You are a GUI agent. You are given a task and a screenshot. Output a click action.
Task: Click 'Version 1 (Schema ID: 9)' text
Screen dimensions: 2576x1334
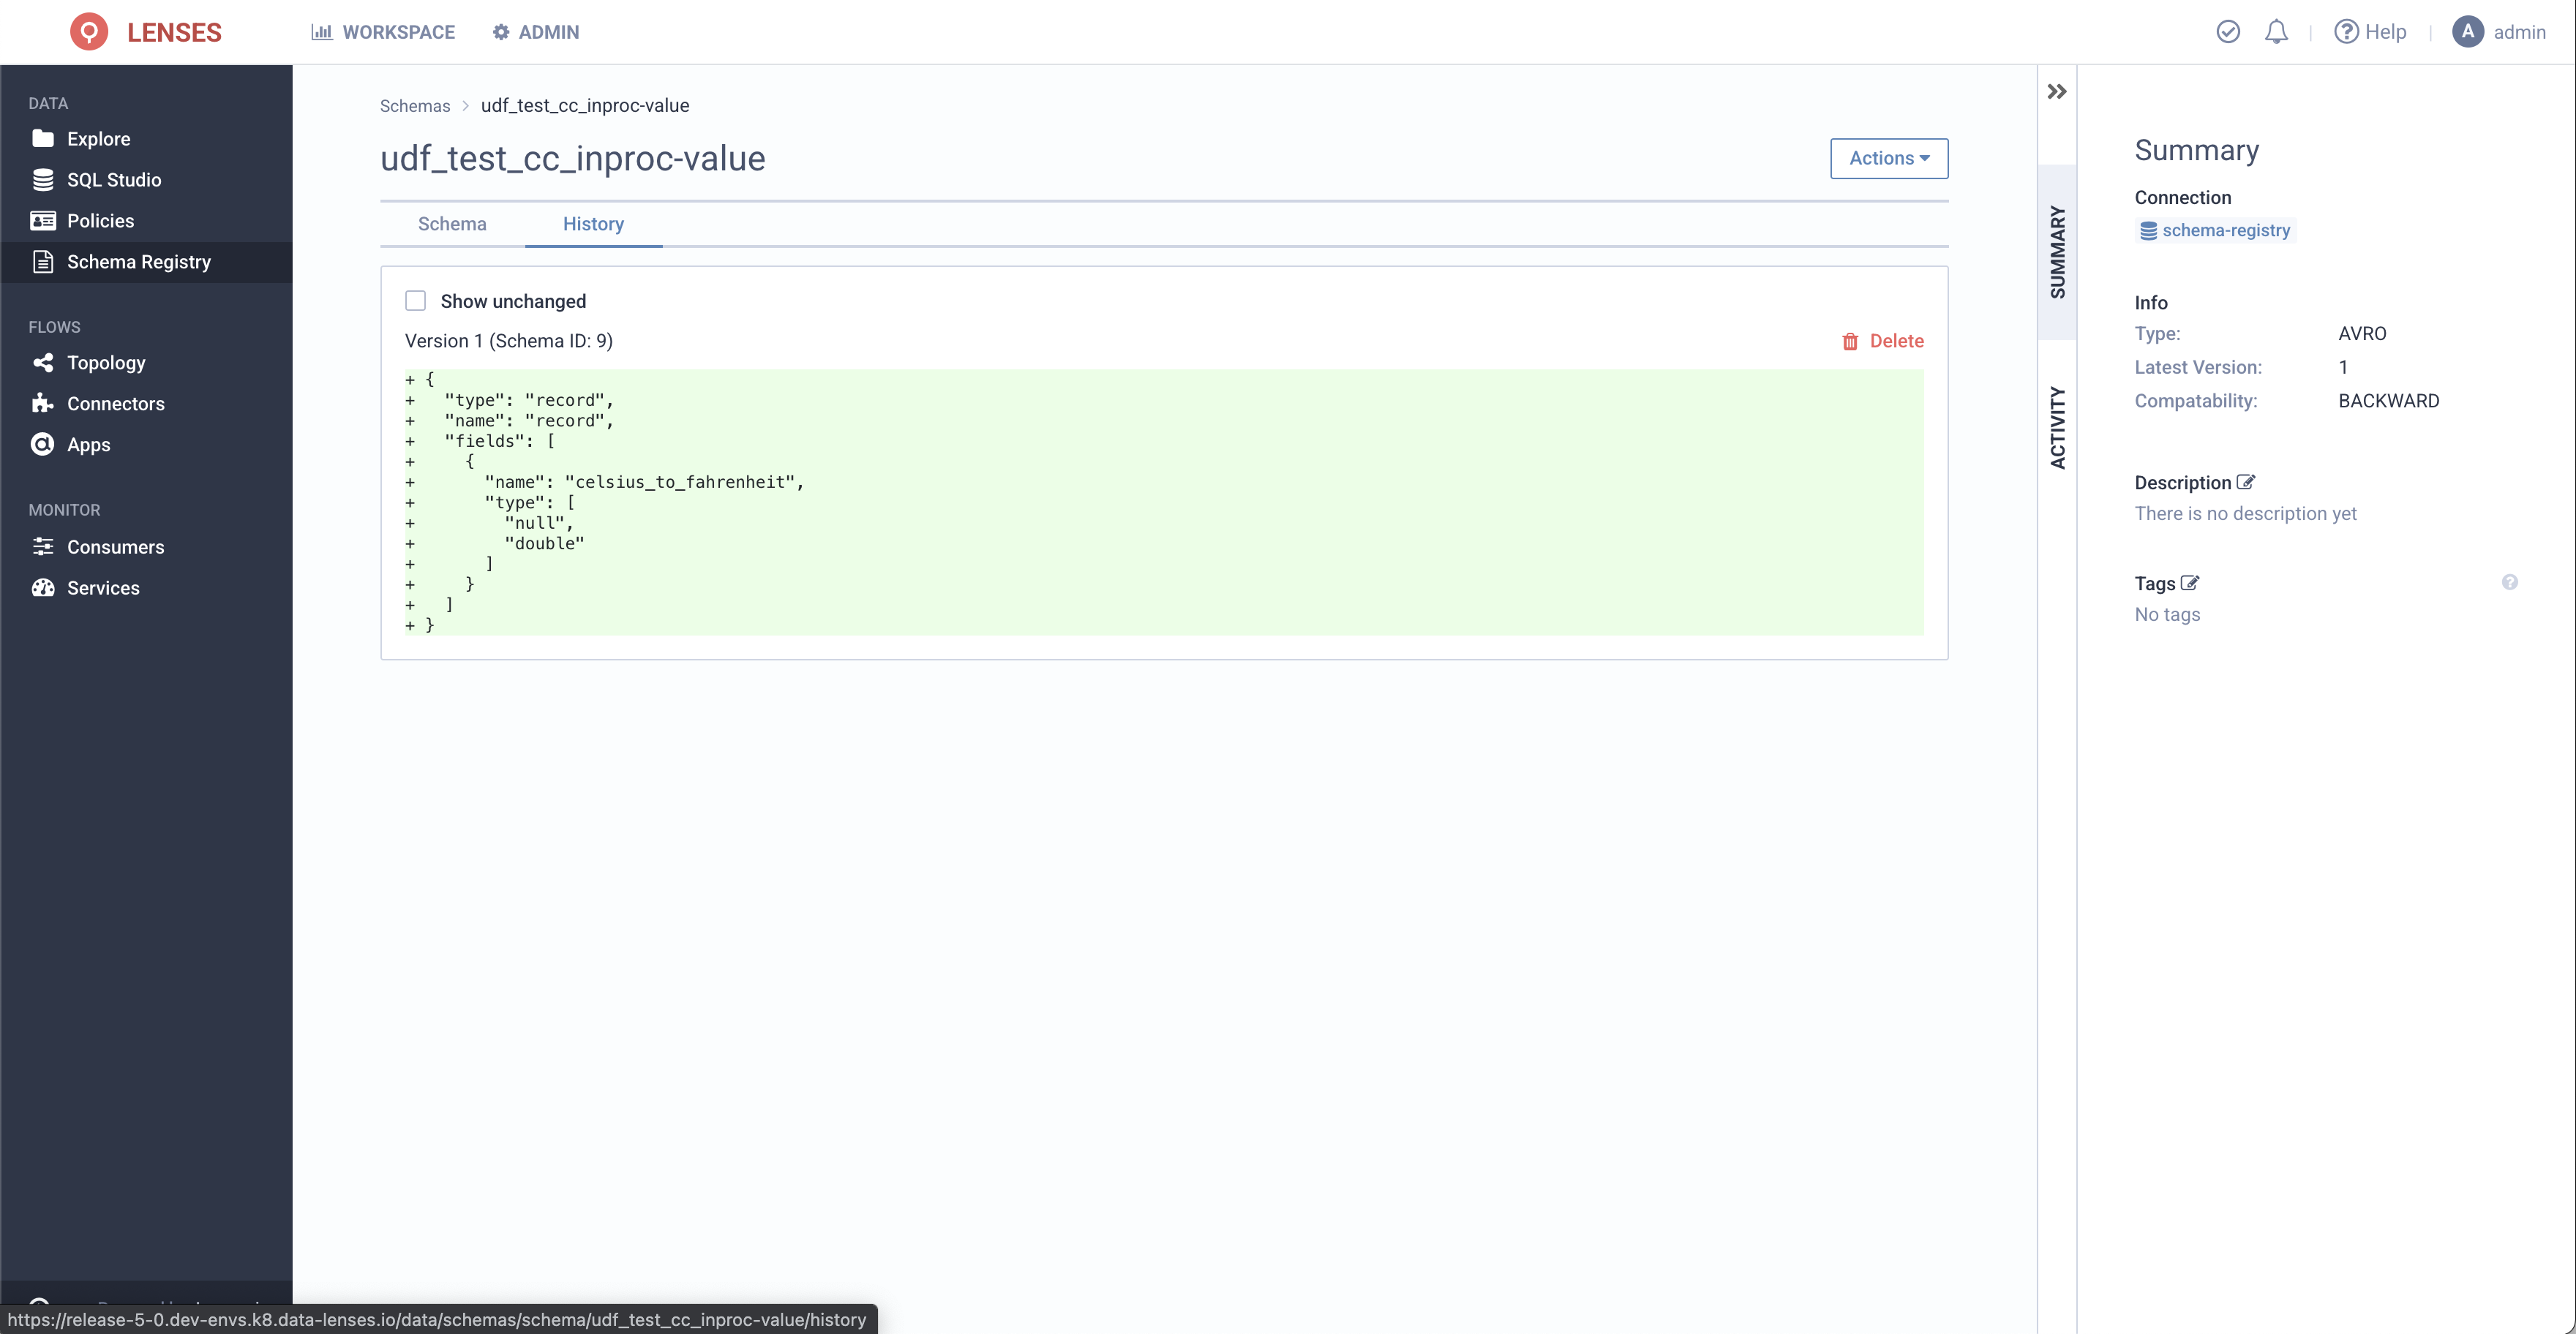point(509,341)
